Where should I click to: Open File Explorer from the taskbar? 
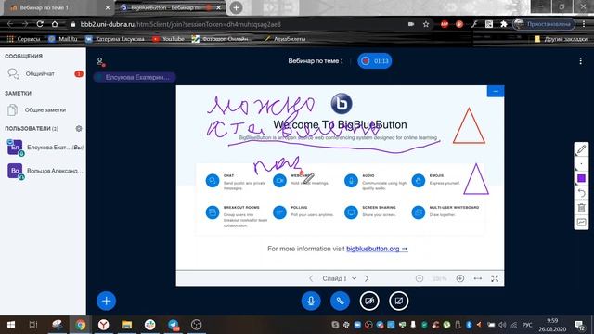click(126, 325)
